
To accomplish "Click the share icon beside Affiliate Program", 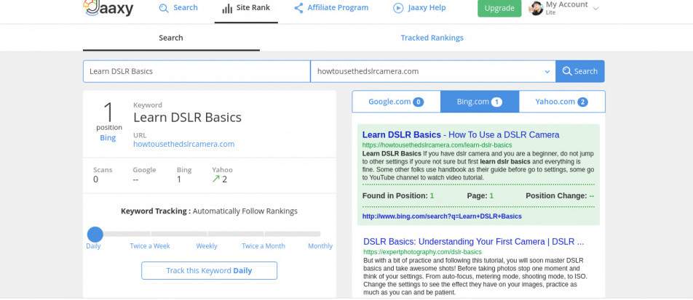I will 298,8.
